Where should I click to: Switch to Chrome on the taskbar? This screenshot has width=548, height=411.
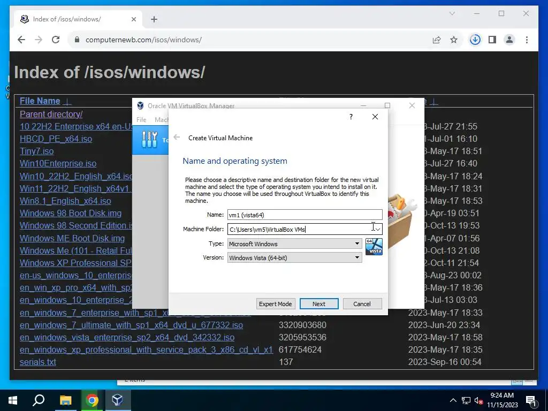click(x=92, y=400)
